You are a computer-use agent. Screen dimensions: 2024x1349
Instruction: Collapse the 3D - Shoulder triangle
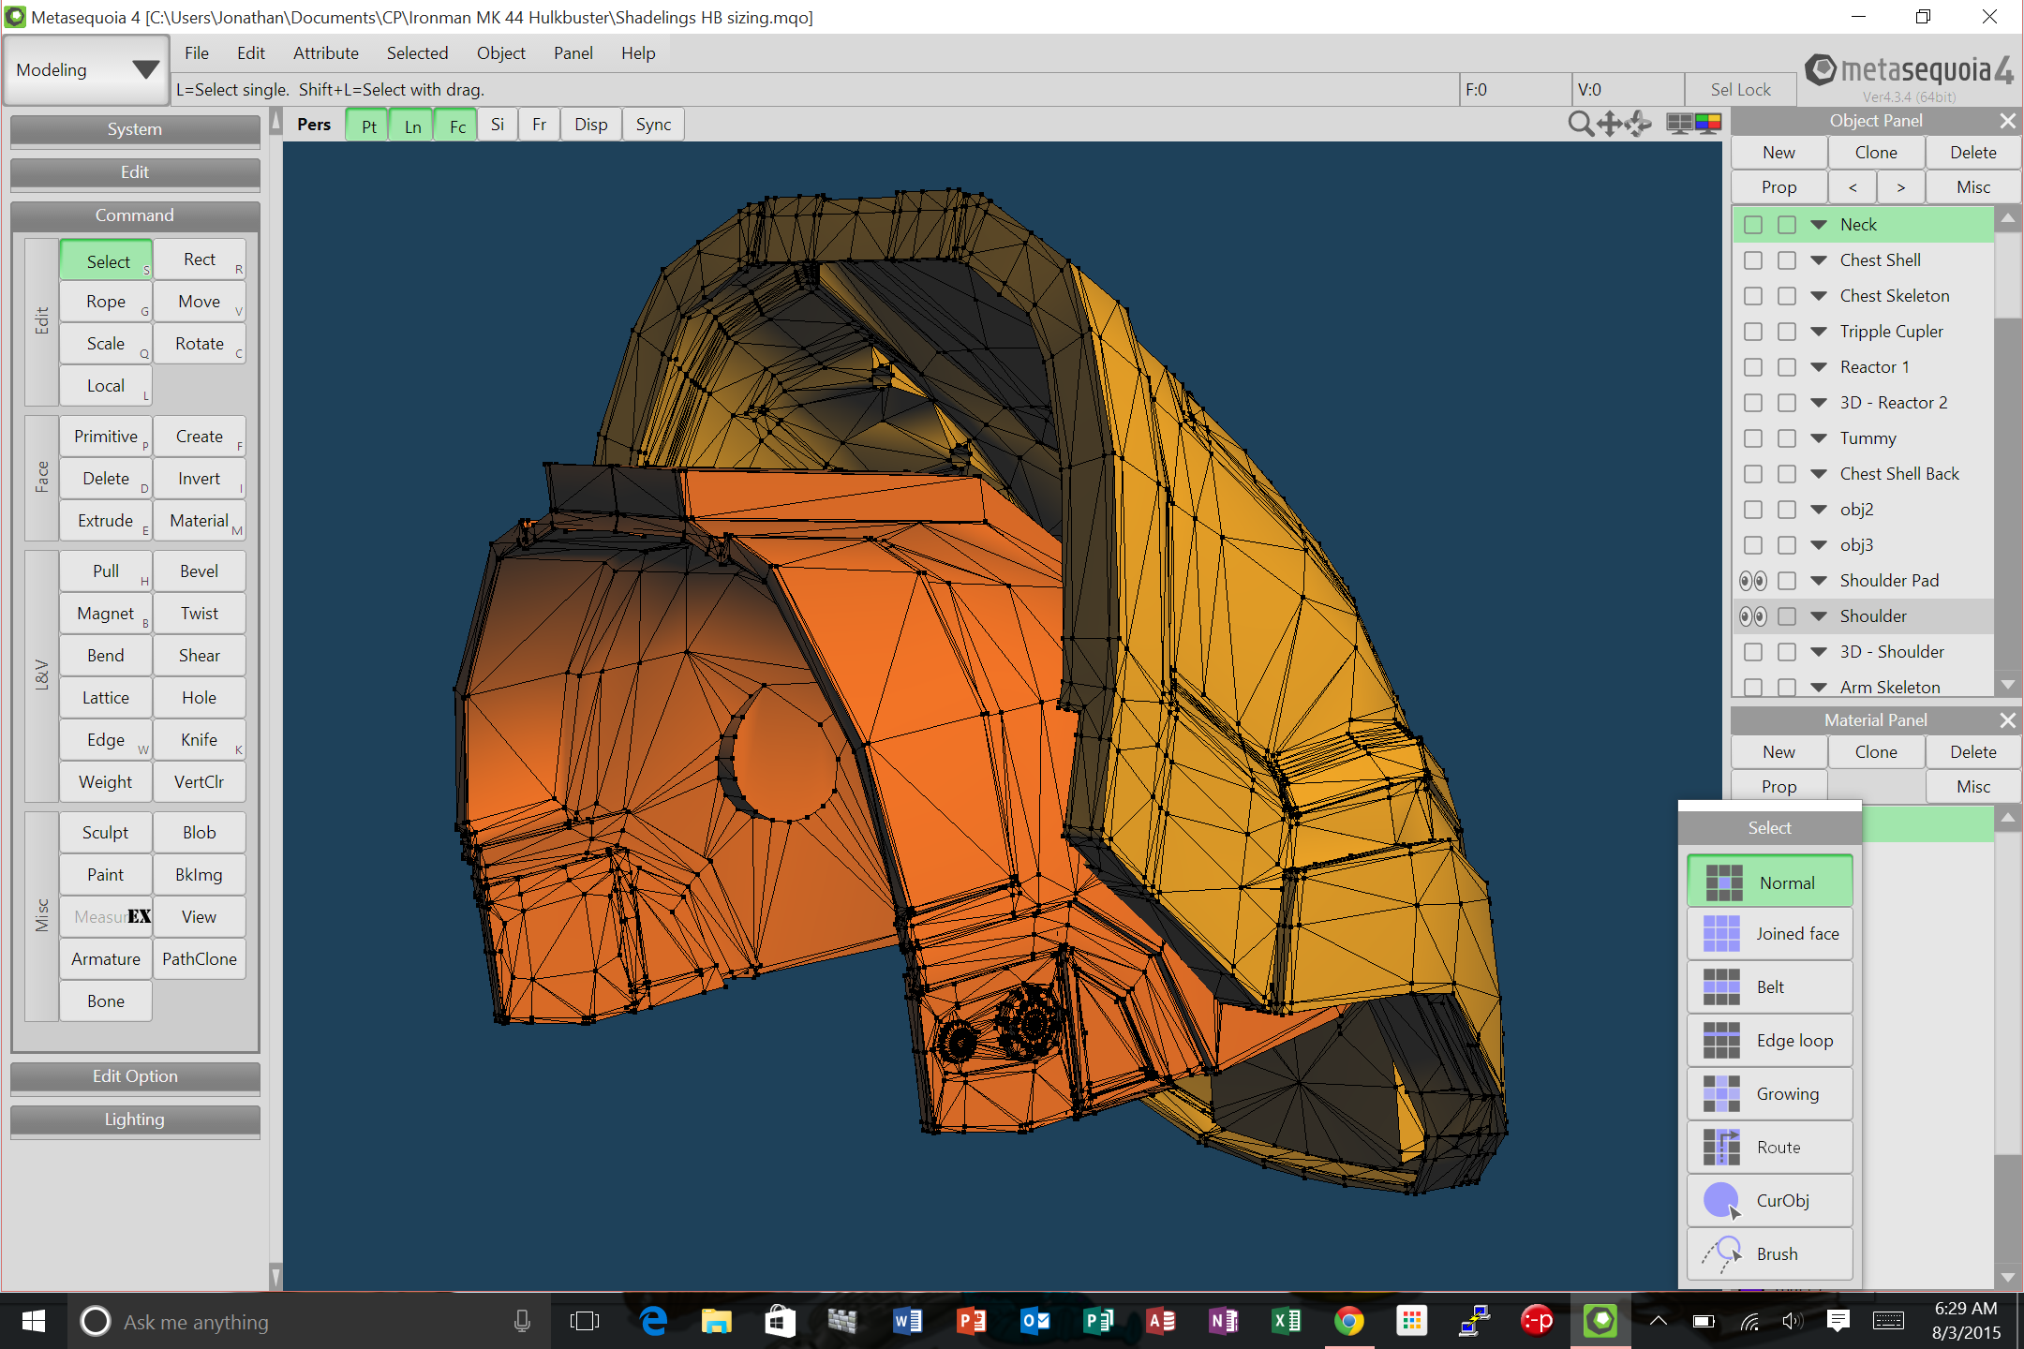1819,652
